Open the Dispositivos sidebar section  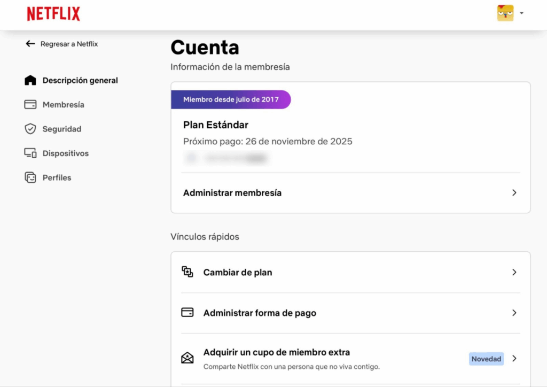point(65,153)
